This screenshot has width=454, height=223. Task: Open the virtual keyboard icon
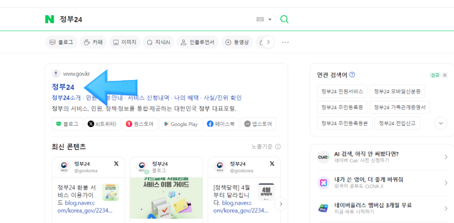(x=260, y=20)
